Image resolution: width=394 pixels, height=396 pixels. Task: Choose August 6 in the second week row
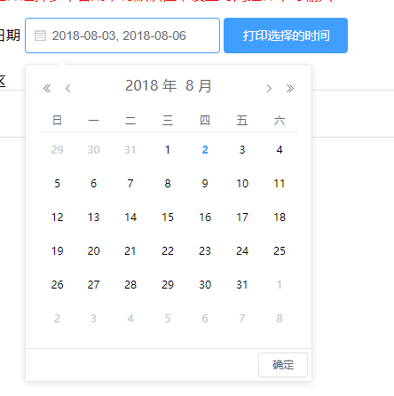[x=93, y=184]
